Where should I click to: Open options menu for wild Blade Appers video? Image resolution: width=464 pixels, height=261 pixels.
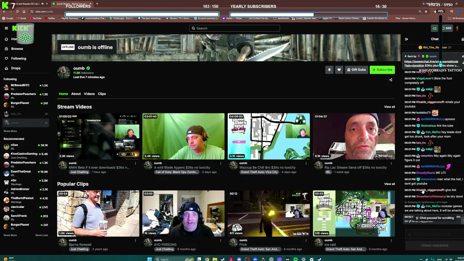(220, 163)
